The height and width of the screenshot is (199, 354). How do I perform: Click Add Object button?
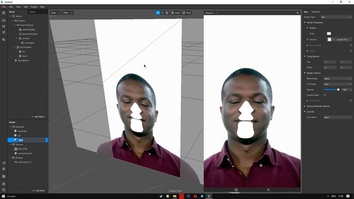pos(38,117)
